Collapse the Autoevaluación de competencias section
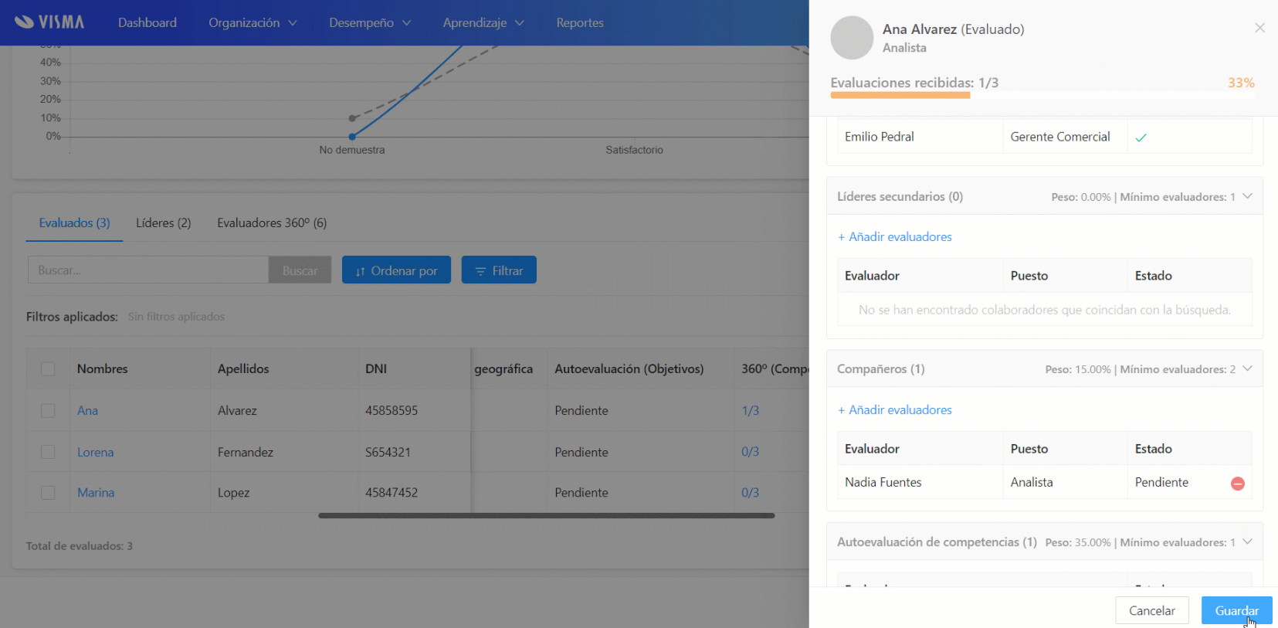1278x628 pixels. click(1247, 542)
